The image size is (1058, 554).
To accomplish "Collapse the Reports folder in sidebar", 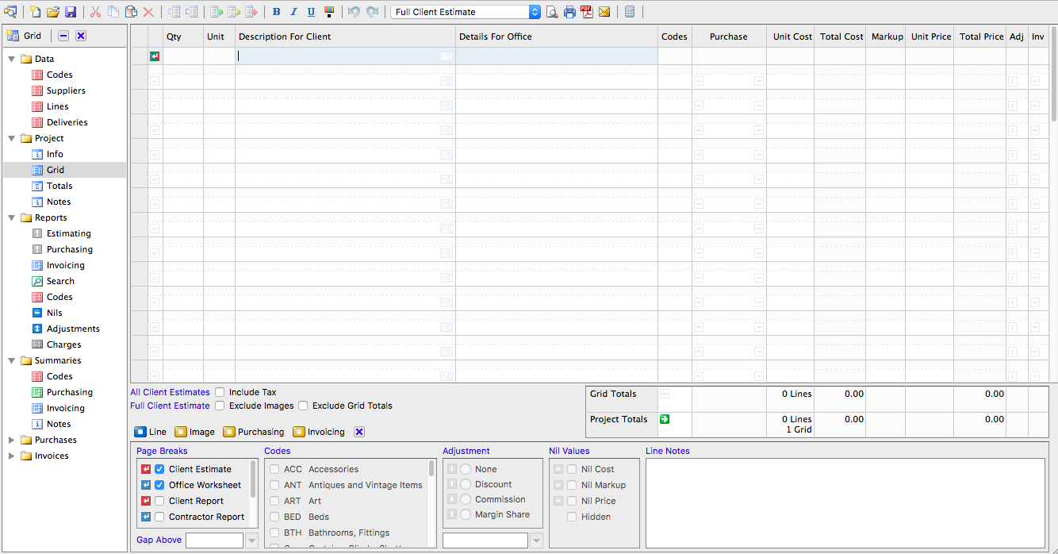I will (12, 217).
